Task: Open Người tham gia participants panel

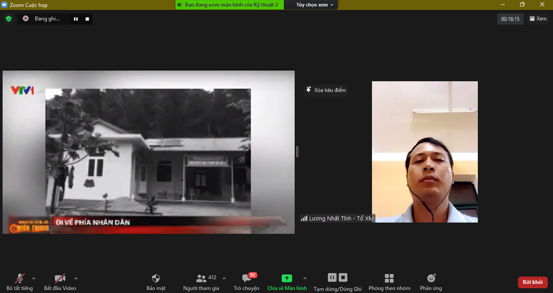Action: click(x=201, y=282)
